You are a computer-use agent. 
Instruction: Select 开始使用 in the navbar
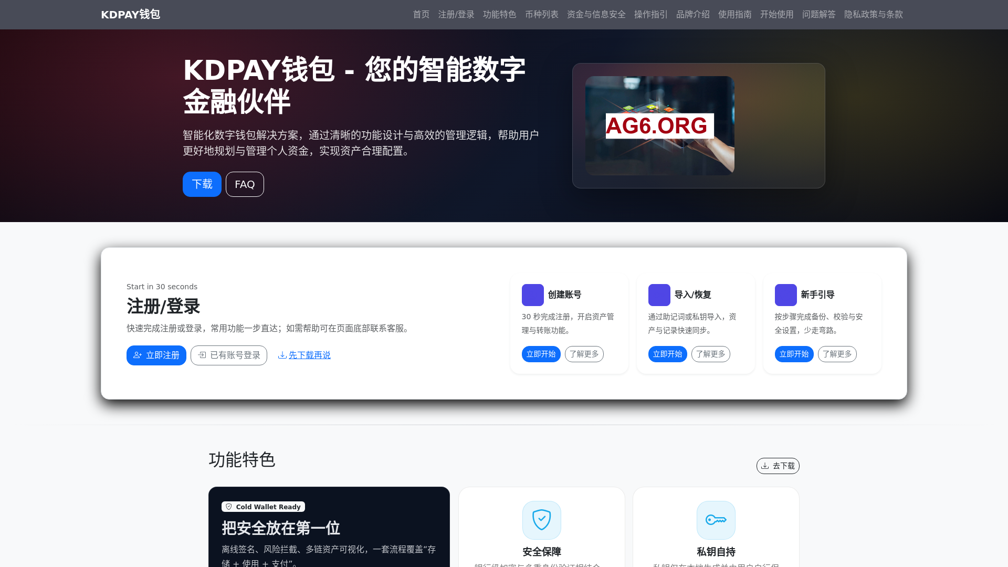[776, 15]
